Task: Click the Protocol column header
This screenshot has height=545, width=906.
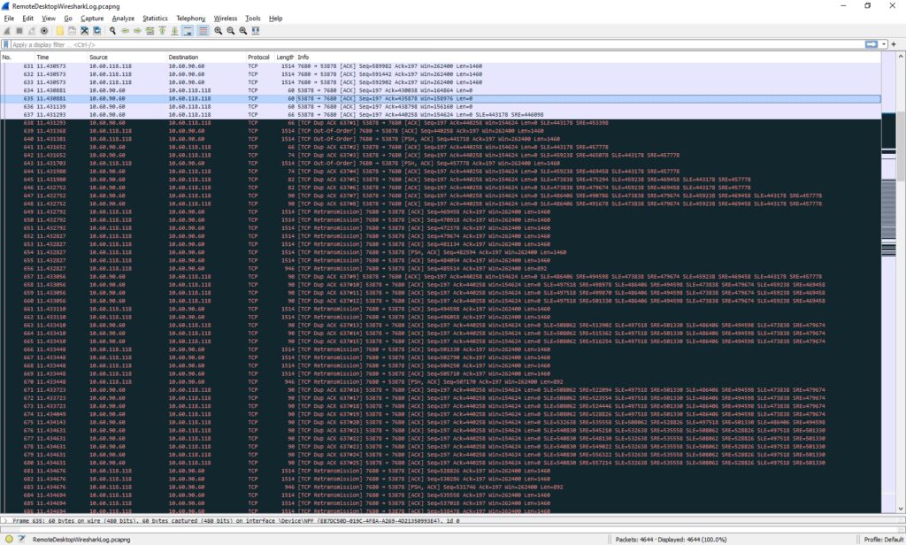Action: tap(258, 57)
